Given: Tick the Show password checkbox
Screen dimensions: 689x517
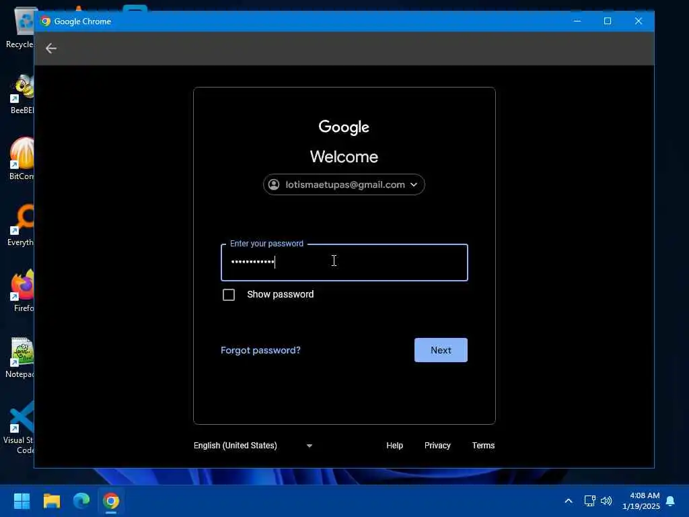Looking at the screenshot, I should point(229,295).
